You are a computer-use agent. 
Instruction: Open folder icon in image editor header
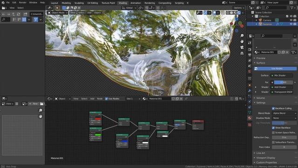pos(41,104)
